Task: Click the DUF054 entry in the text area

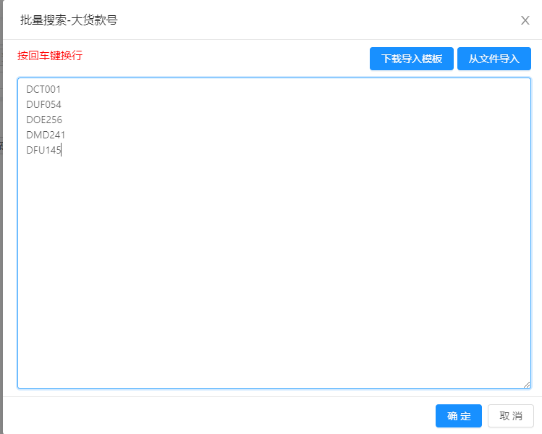Action: click(43, 104)
